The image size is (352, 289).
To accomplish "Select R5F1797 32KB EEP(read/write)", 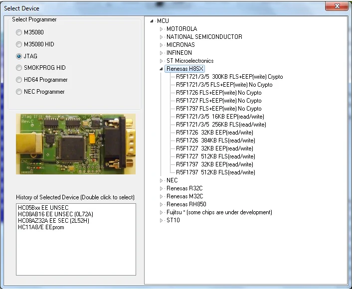I will [x=214, y=164].
